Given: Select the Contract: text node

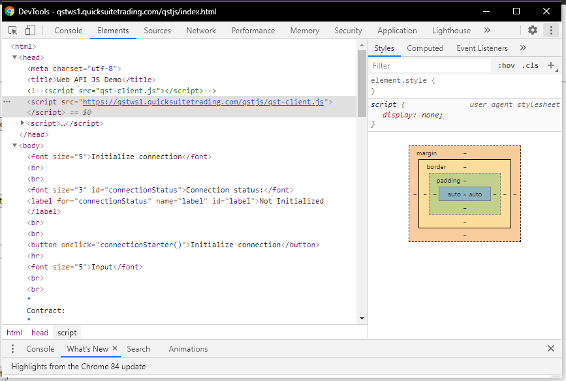Looking at the screenshot, I should 46,311.
